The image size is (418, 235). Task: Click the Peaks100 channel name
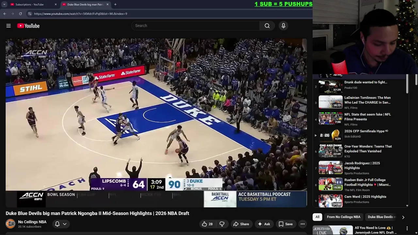click(x=351, y=88)
